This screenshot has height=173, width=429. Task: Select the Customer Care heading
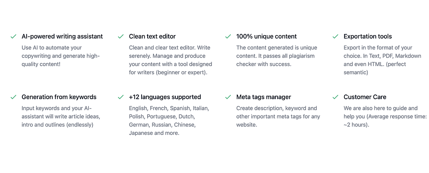[x=365, y=97]
